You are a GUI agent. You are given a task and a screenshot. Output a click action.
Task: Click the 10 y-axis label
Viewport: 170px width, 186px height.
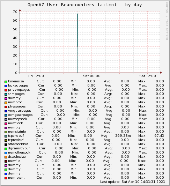(15, 64)
